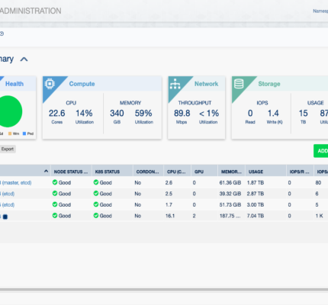Image resolution: width=328 pixels, height=305 pixels.
Task: Click node status check icon in 51.73 GiB row
Action: pos(55,204)
